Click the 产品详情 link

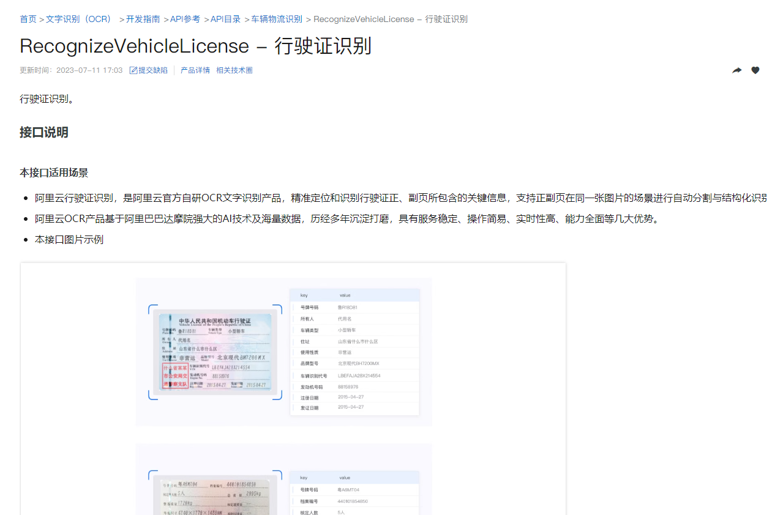pos(195,70)
